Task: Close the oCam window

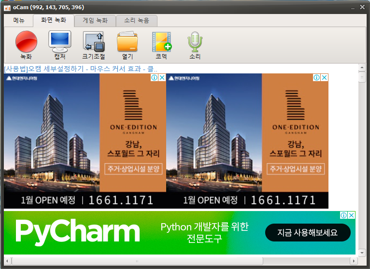Action: pyautogui.click(x=362, y=7)
